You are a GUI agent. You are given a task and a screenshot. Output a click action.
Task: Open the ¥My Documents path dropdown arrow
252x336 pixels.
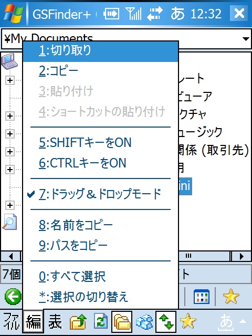(246, 39)
